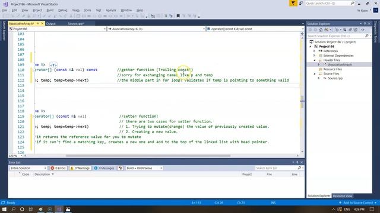Select the Resource Files folder
The width and height of the screenshot is (380, 213).
[x=332, y=69]
